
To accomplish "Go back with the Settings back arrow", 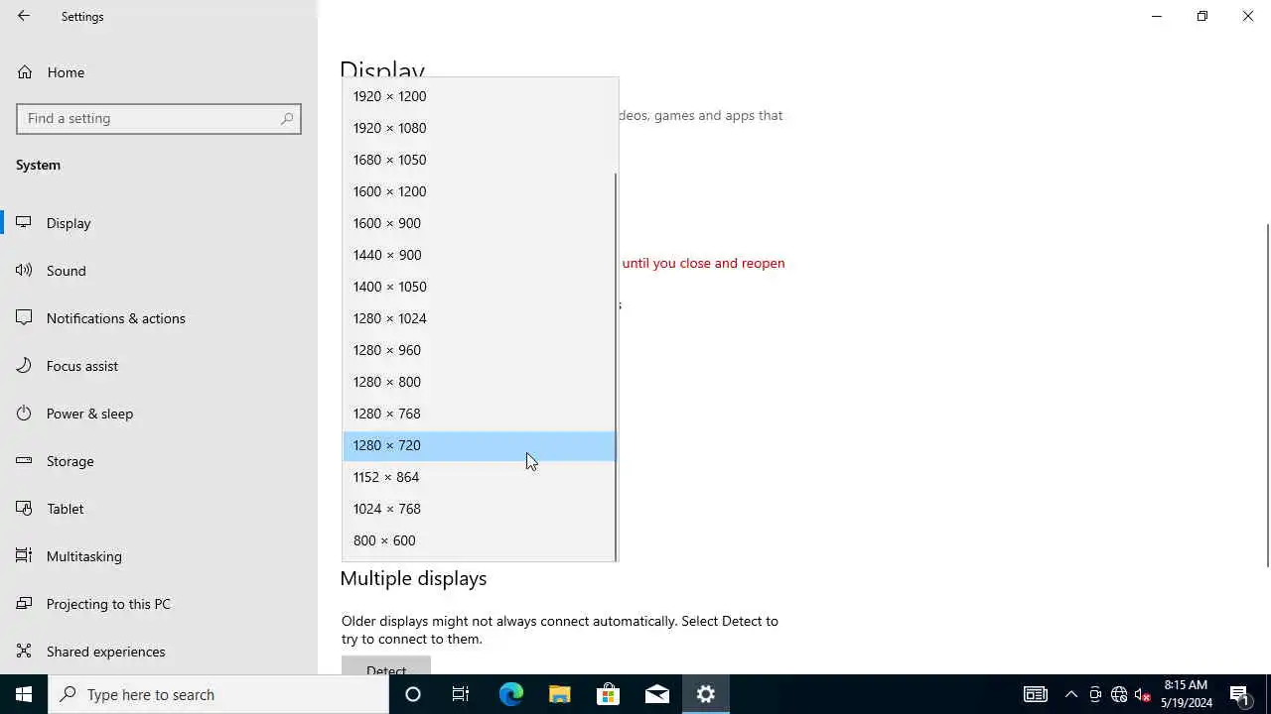I will pos(24,16).
